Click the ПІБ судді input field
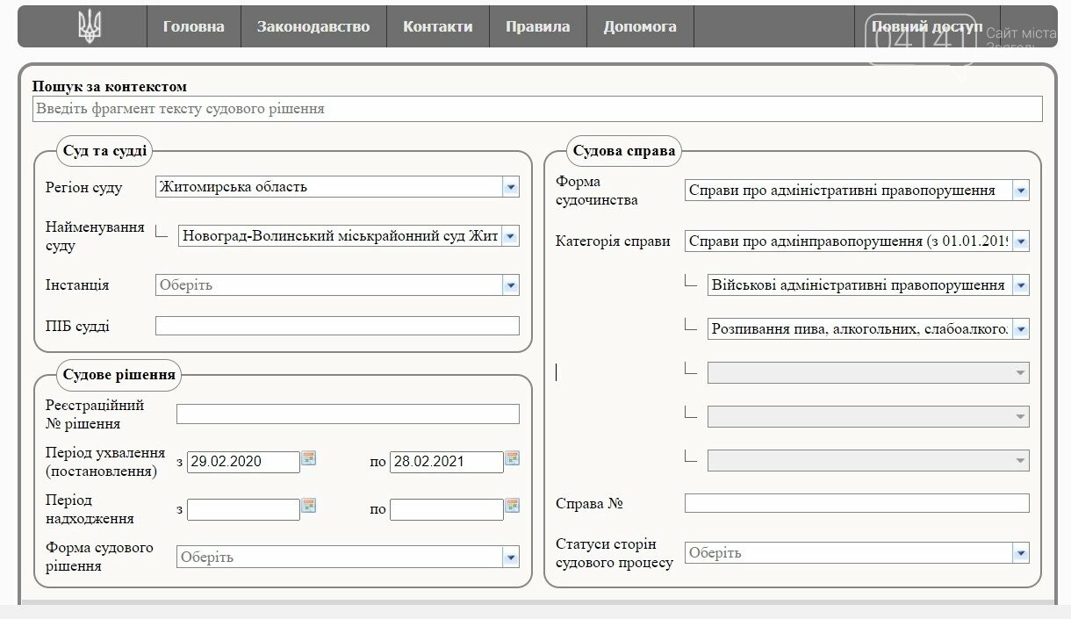 click(x=337, y=326)
